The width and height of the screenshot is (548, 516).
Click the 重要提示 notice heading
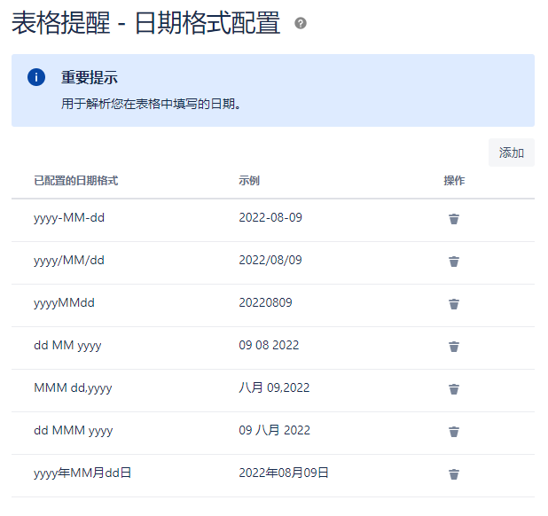tap(90, 77)
